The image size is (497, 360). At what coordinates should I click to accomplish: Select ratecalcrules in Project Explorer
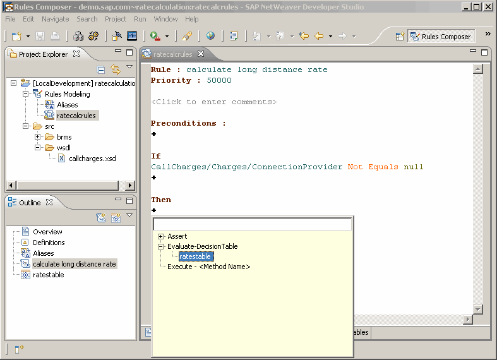(x=76, y=116)
